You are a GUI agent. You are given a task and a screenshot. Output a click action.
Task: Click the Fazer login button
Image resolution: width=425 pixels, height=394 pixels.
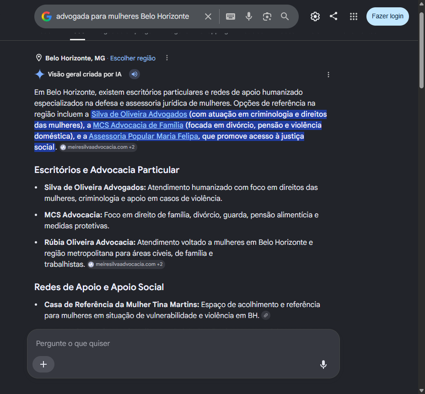click(x=387, y=16)
